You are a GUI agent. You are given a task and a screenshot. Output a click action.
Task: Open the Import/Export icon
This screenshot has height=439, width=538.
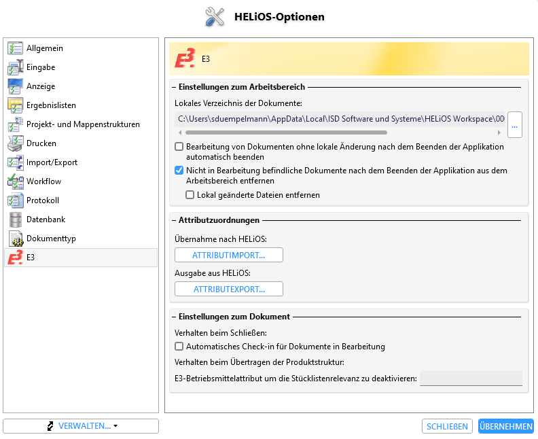[x=15, y=162]
